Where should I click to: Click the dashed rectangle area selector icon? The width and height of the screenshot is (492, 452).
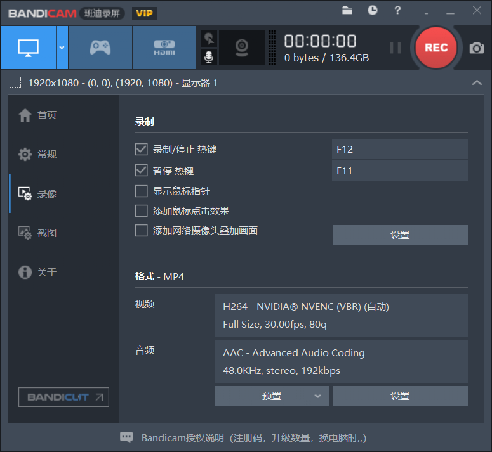pyautogui.click(x=15, y=82)
